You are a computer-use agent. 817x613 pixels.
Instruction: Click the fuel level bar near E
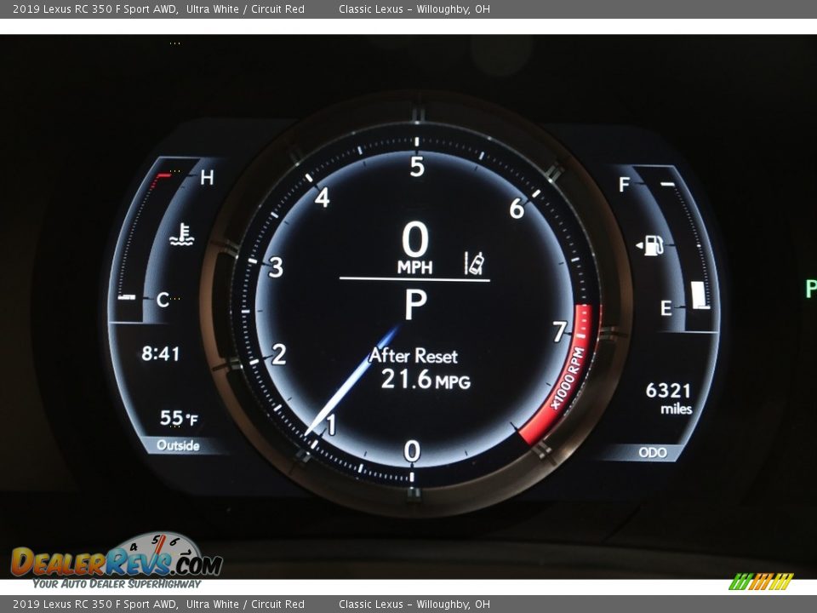(700, 295)
